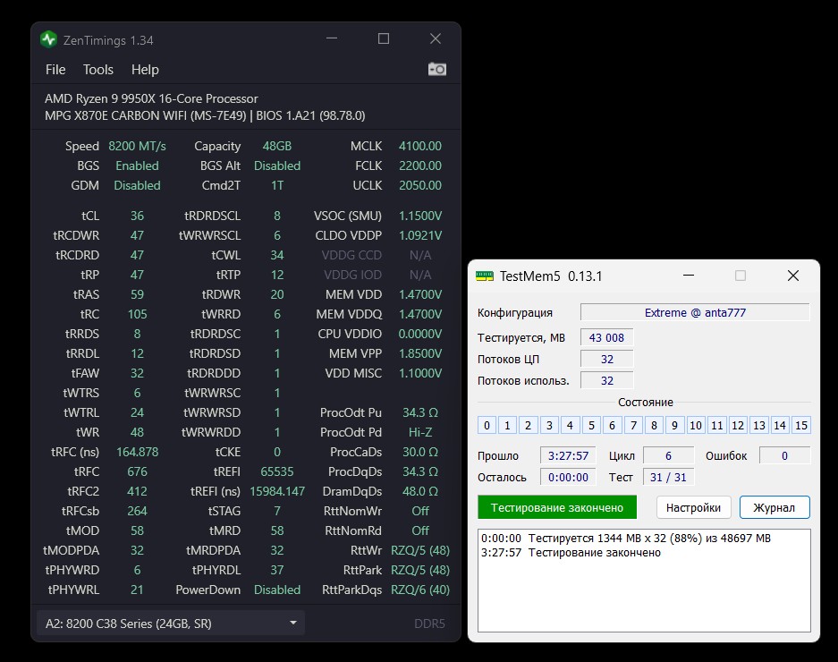Viewport: 838px width, 662px height.
Task: Maximize the ZenTimings window
Action: (384, 39)
